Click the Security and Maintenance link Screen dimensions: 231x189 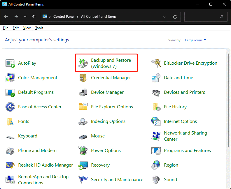pyautogui.click(x=117, y=180)
